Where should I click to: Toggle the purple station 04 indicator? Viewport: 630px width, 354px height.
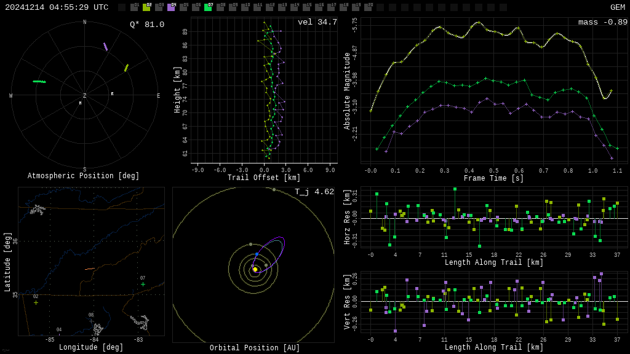point(171,7)
